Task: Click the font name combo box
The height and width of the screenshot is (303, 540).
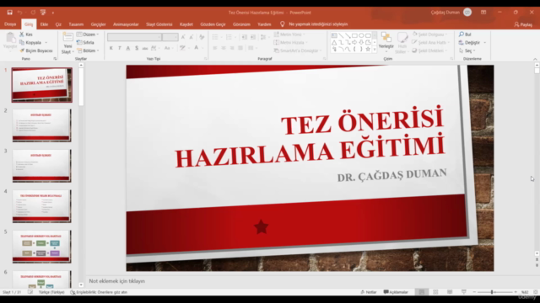Action: pos(134,37)
